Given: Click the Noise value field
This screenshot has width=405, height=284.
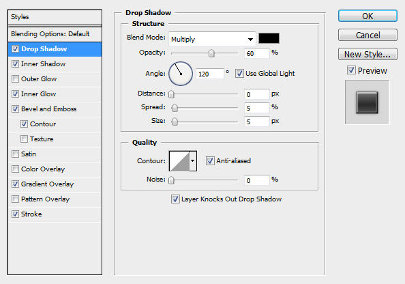Looking at the screenshot, I should [x=257, y=180].
